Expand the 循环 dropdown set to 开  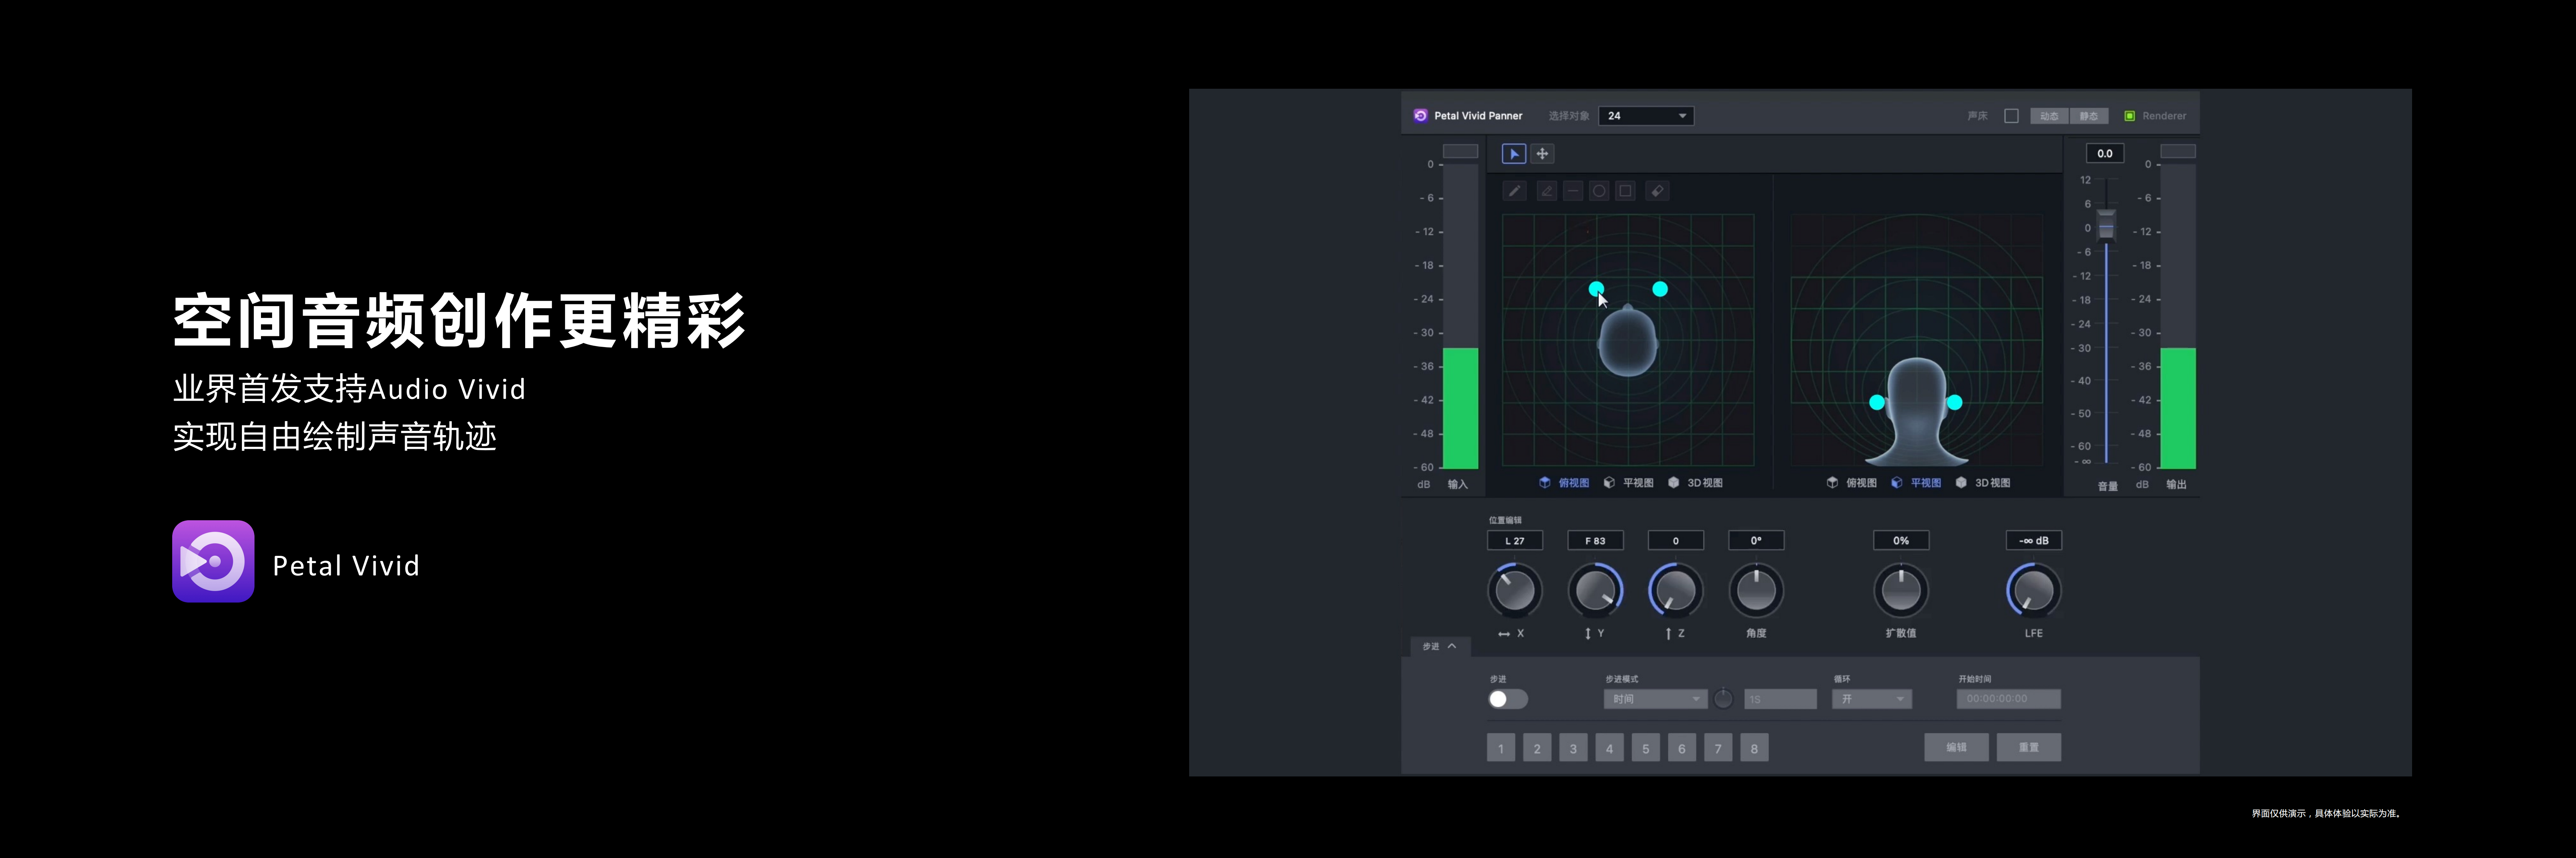[1871, 699]
